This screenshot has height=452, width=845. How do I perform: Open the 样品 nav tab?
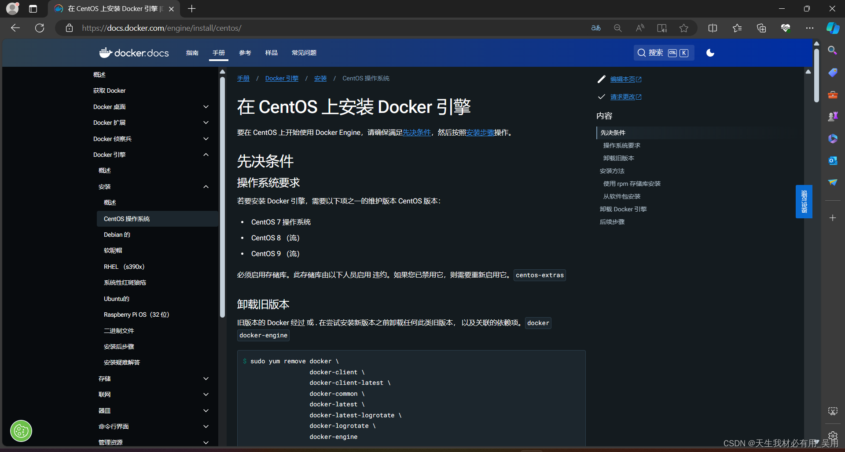coord(272,53)
